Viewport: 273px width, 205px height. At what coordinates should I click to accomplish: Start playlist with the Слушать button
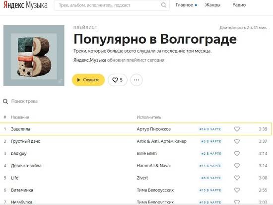tap(88, 80)
